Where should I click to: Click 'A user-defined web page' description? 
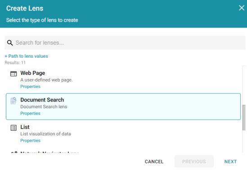[46, 80]
